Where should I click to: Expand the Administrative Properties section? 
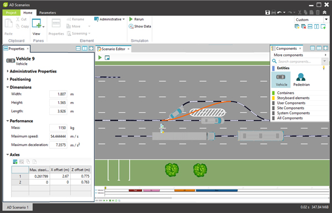click(8, 71)
